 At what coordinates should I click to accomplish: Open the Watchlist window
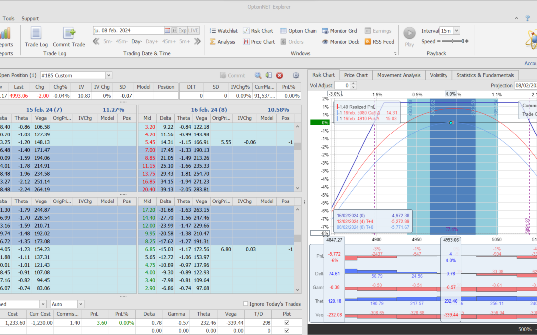223,31
